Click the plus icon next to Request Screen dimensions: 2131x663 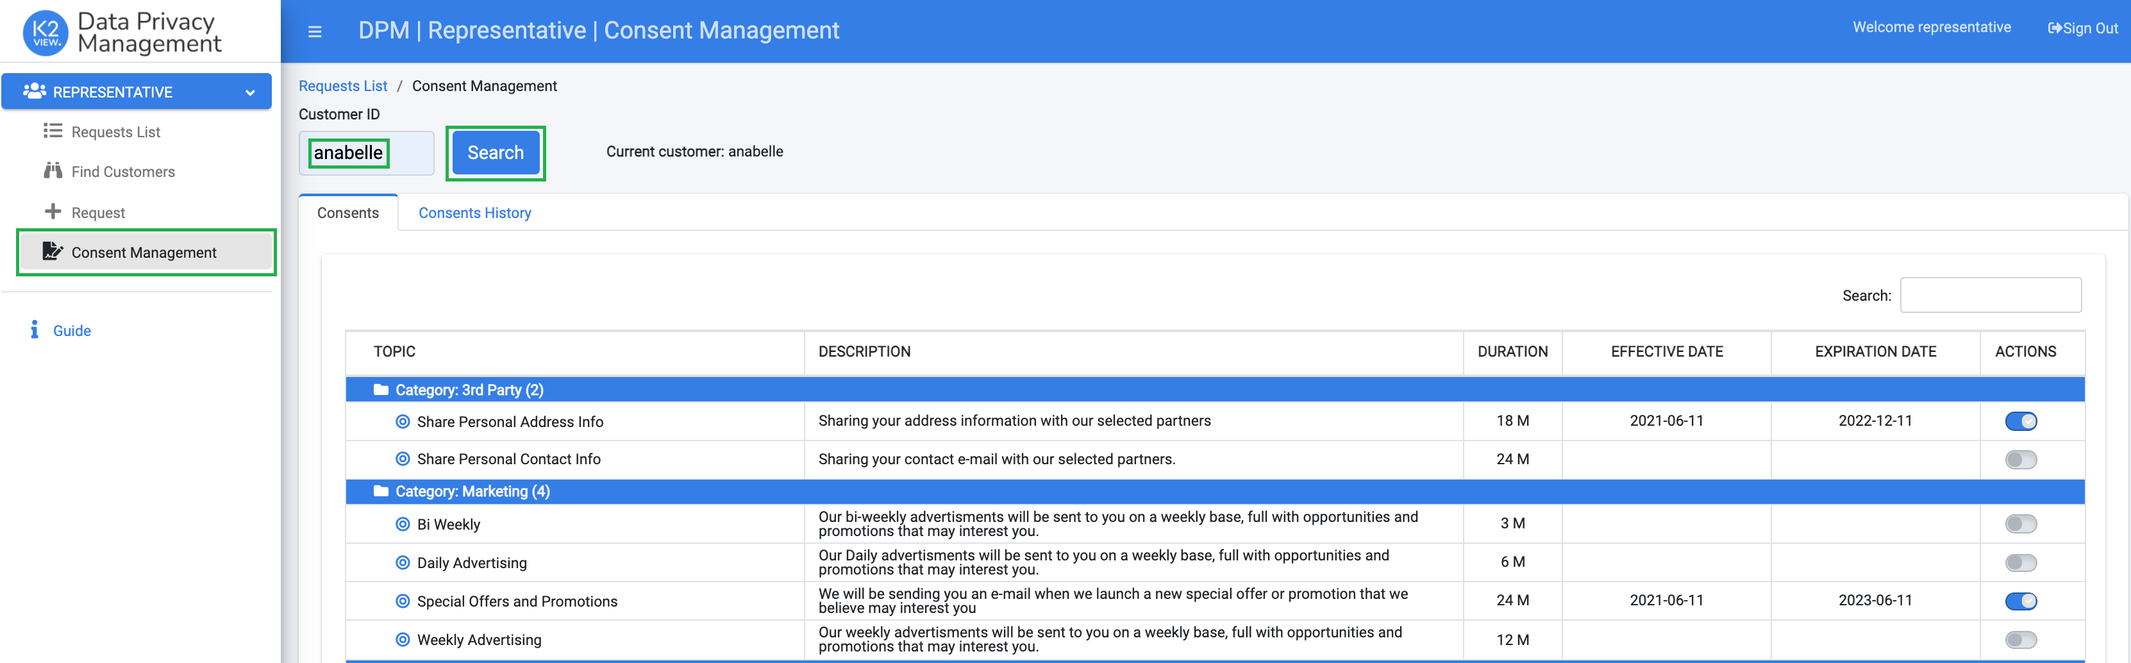[52, 211]
